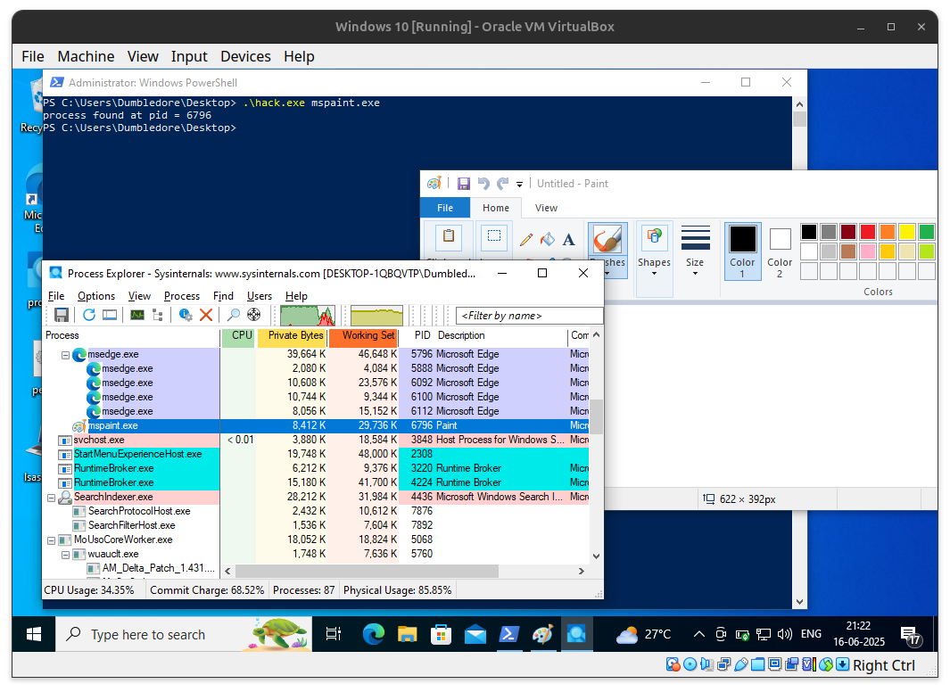Show hidden icons in system tray
Screen dimensions: 950x692
[x=698, y=634]
